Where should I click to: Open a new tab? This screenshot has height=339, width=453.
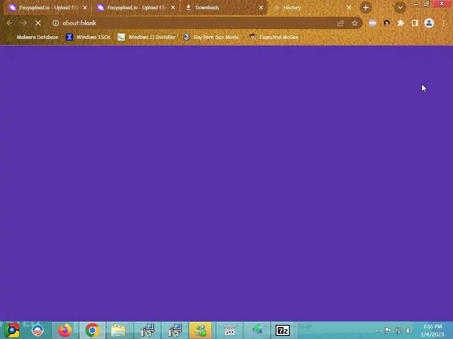[366, 8]
